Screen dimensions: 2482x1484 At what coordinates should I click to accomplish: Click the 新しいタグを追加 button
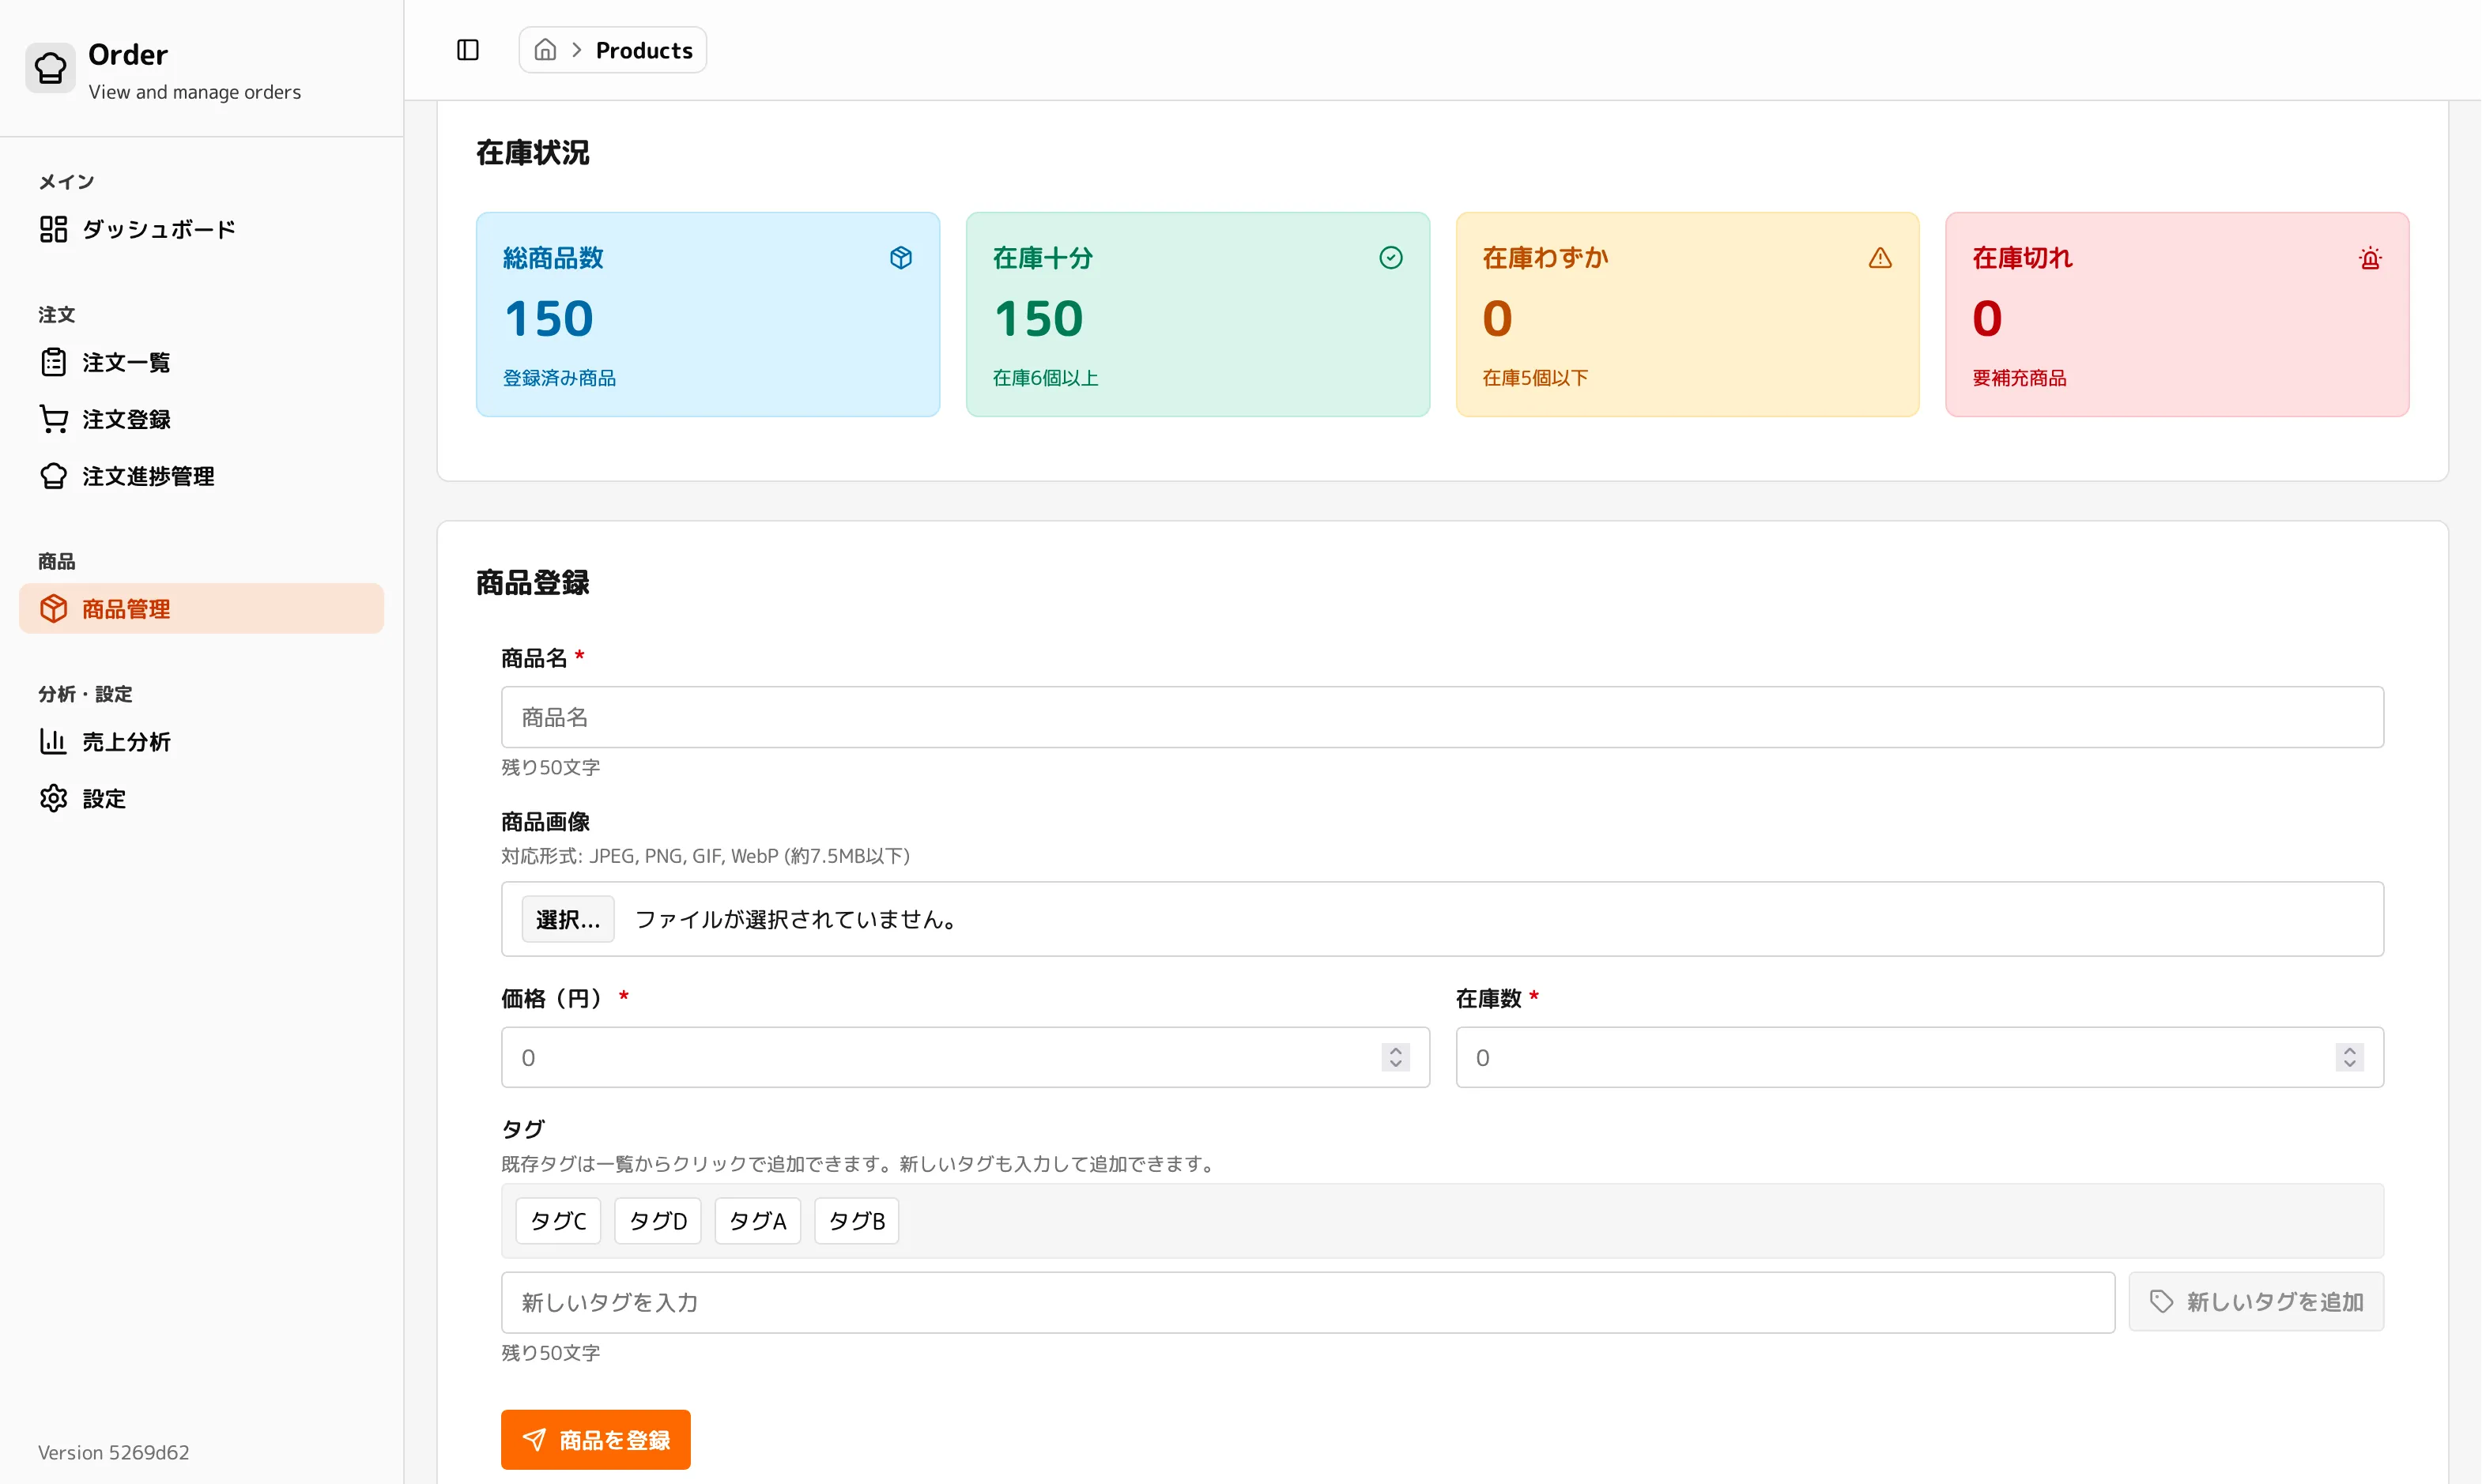coord(2256,1301)
